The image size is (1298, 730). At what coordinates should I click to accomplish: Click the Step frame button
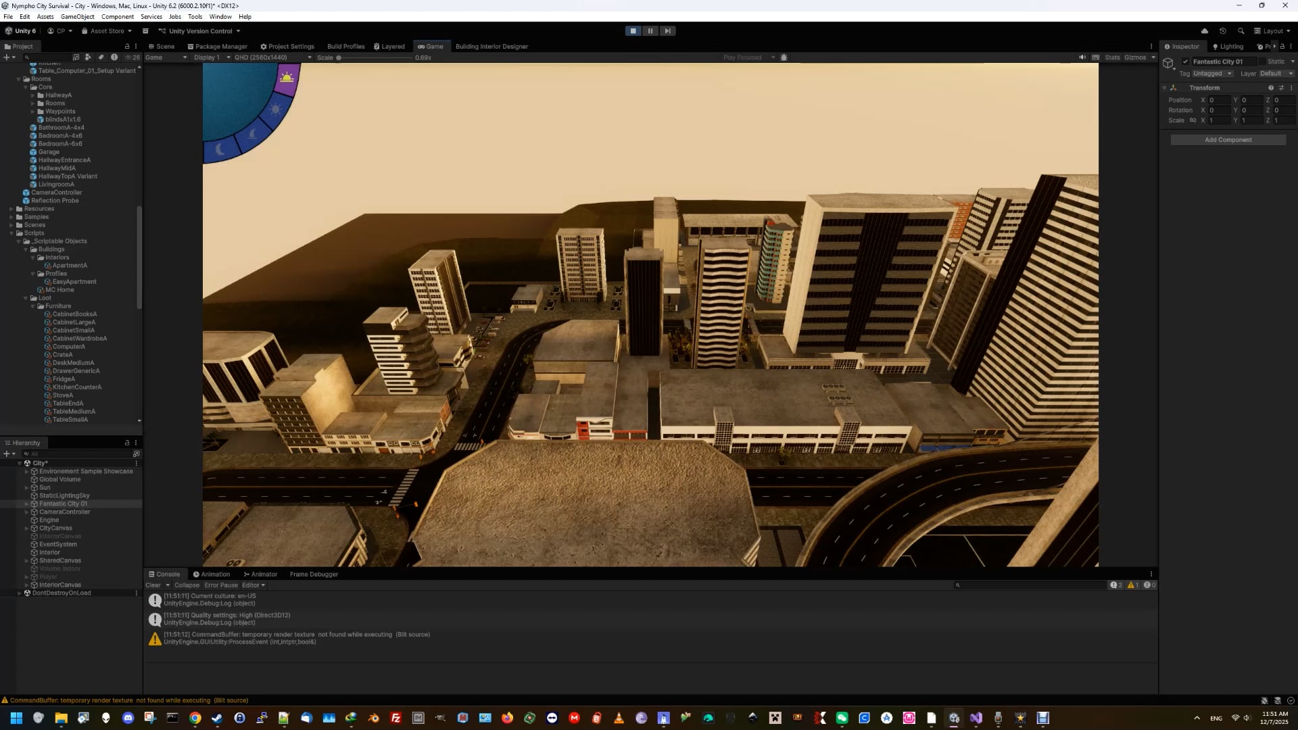pos(667,31)
